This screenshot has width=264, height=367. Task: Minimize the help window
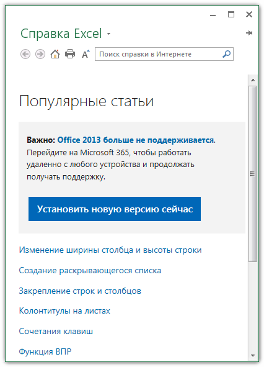click(213, 15)
